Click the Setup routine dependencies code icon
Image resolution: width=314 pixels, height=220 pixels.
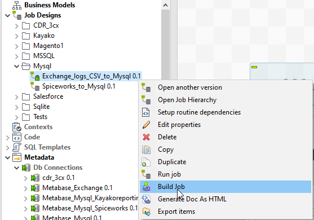click(146, 112)
